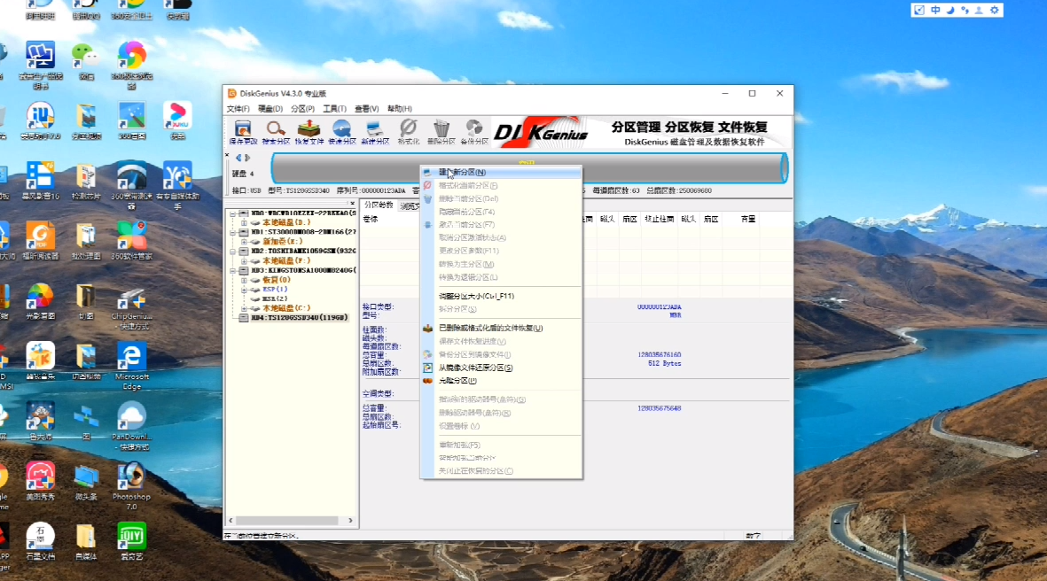Open the 硬盘(D) menu

(x=270, y=109)
